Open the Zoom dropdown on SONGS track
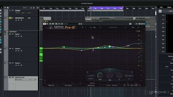 pos(30,13)
